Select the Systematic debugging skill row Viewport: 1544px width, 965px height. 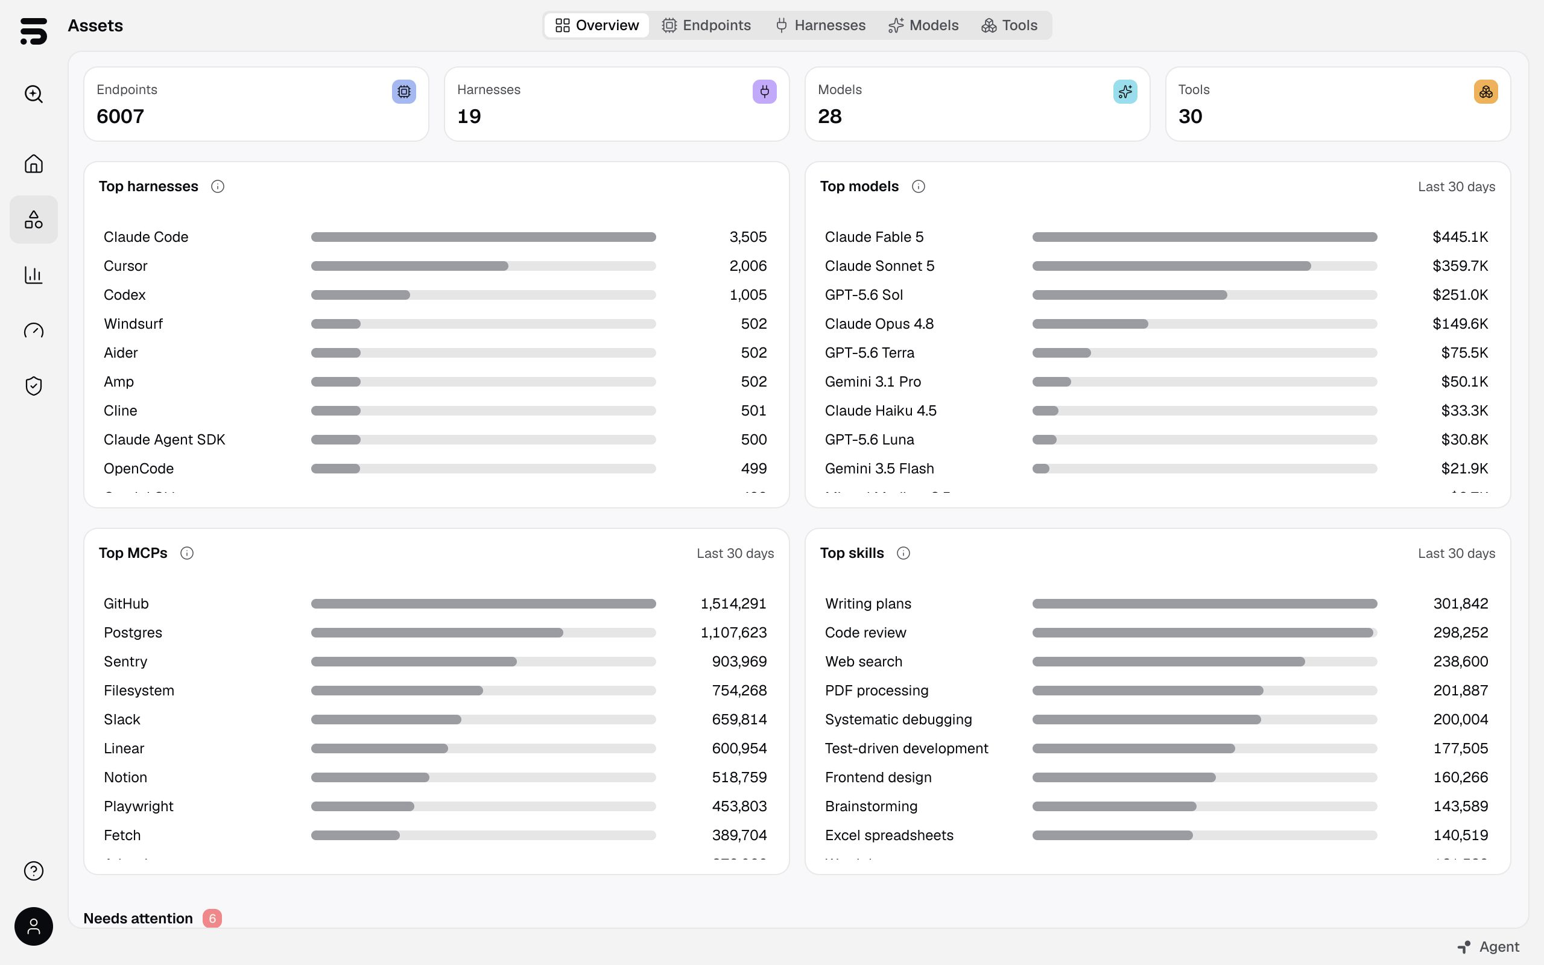1157,720
